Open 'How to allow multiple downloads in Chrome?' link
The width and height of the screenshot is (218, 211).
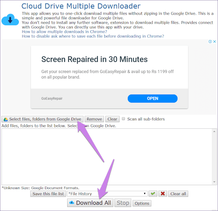[64, 32]
